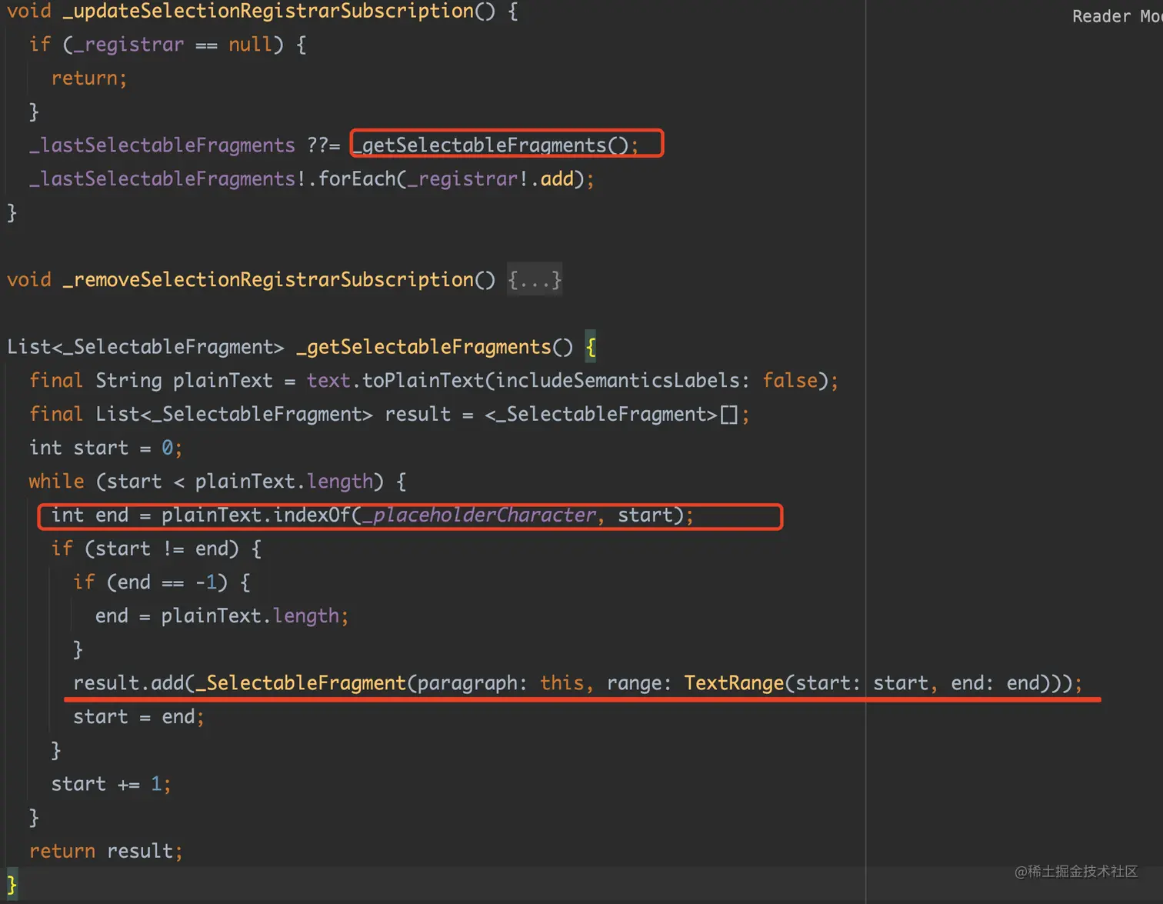Click 'end = plainText.length;' assignment
This screenshot has width=1163, height=904.
coord(222,616)
